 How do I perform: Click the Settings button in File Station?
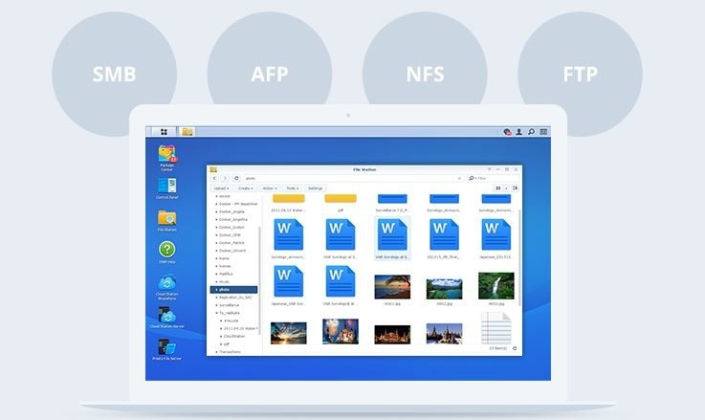pyautogui.click(x=316, y=188)
